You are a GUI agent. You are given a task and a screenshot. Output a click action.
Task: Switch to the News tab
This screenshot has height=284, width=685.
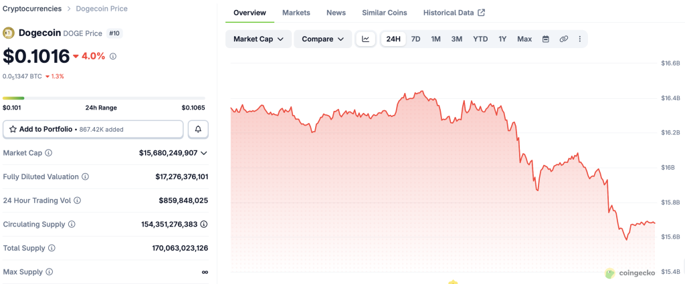coord(336,13)
